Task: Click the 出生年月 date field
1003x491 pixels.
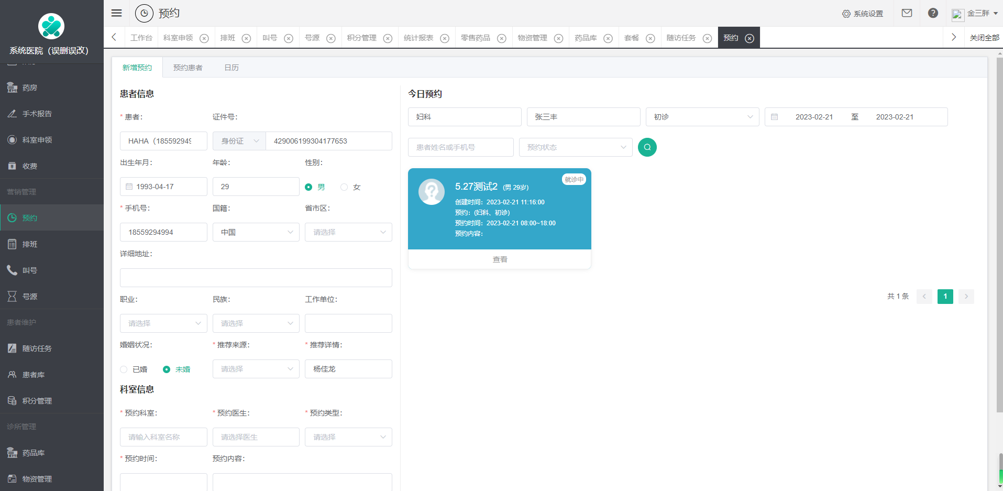Action: 163,187
